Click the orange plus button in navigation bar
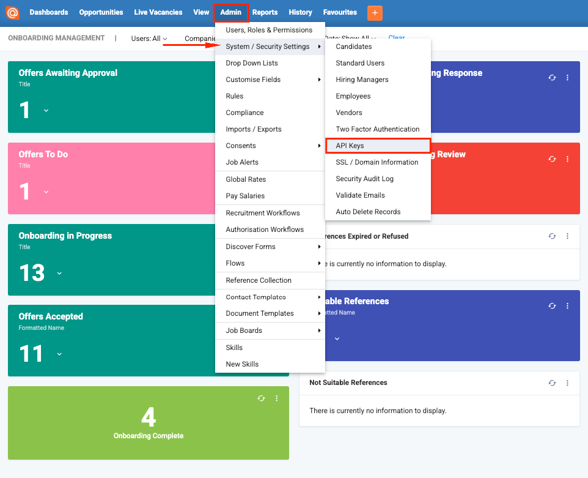This screenshot has height=478, width=588. point(375,13)
